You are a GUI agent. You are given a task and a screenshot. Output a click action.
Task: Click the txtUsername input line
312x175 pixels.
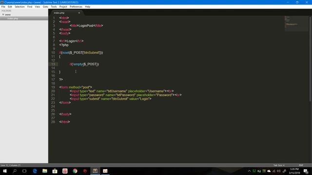coord(121,91)
